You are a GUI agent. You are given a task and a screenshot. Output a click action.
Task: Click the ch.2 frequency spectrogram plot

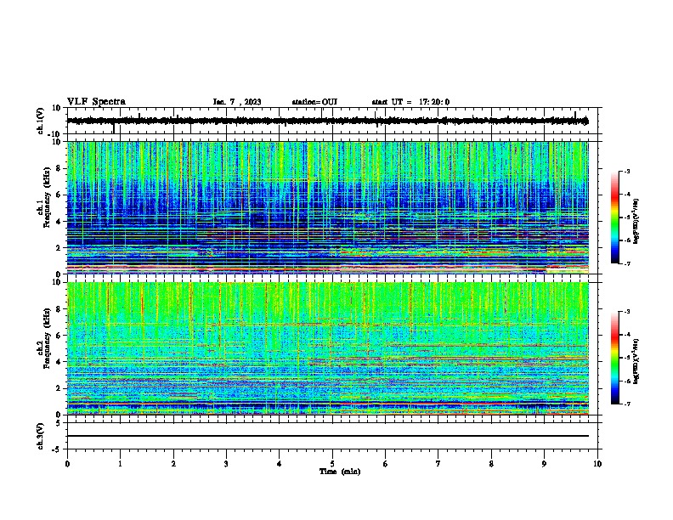328,348
